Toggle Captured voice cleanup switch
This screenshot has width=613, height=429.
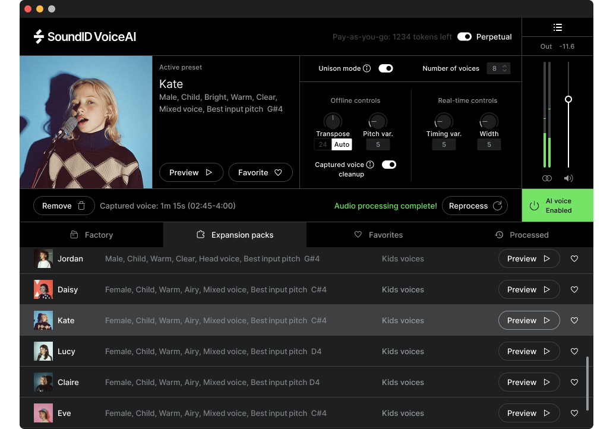[x=389, y=165]
